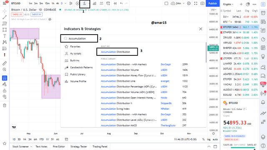Open the Public Library category
The image size is (267, 150).
click(x=78, y=75)
